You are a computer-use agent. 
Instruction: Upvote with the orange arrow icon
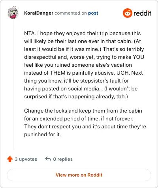[10, 159]
